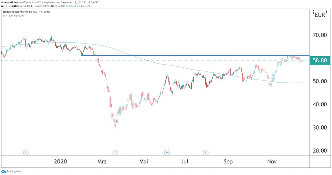Open the EUR currency selector
The image size is (332, 175).
(320, 15)
